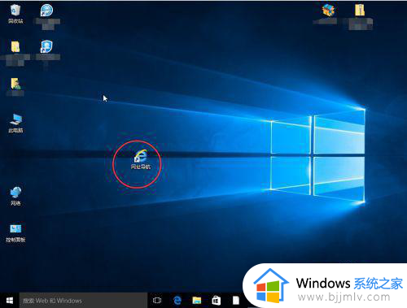Select the 网址导航 Internet Explorer shortcut
This screenshot has height=308, width=407.
(x=141, y=159)
